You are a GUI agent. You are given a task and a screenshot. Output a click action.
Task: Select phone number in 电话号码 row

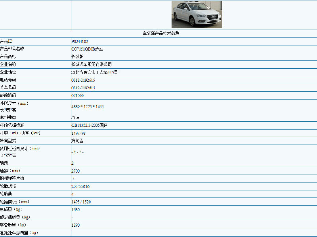click(83, 80)
